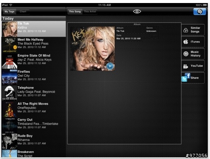The width and height of the screenshot is (210, 159).
Task: Click the Similar Songs circles icon
Action: [x=186, y=30]
